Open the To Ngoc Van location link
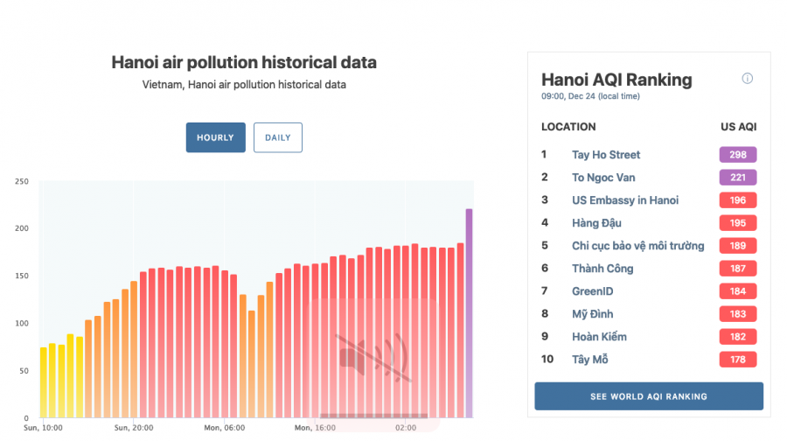The image size is (787, 441). (603, 178)
